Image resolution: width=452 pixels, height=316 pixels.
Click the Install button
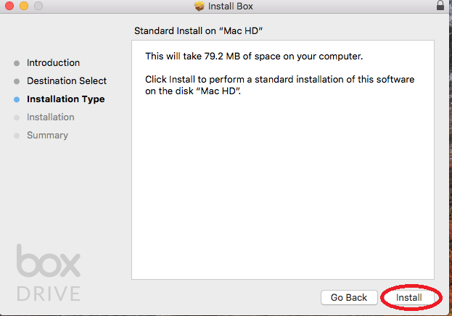pyautogui.click(x=408, y=297)
